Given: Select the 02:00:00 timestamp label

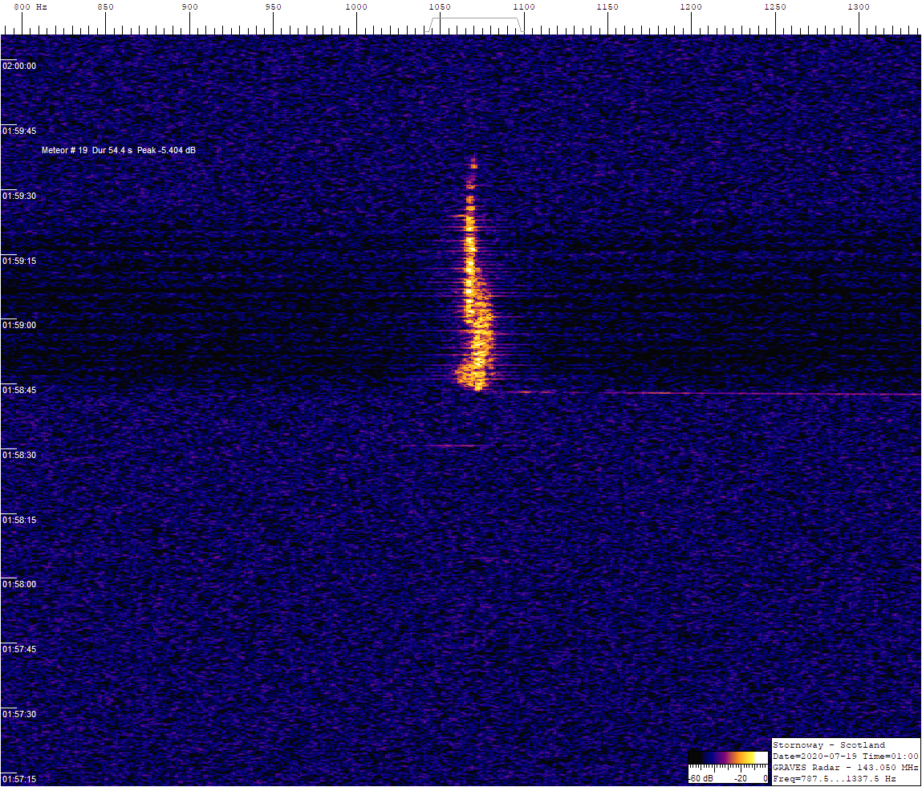Looking at the screenshot, I should [19, 66].
